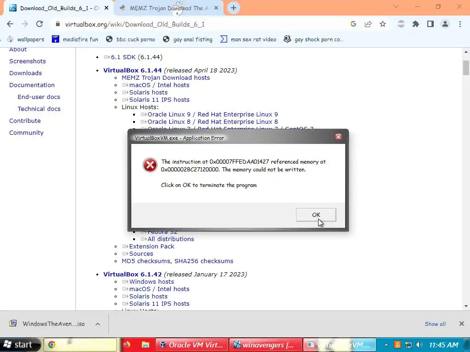Click Windows hosts under VirtualBox 6.1.42
The height and width of the screenshot is (352, 470).
click(151, 282)
